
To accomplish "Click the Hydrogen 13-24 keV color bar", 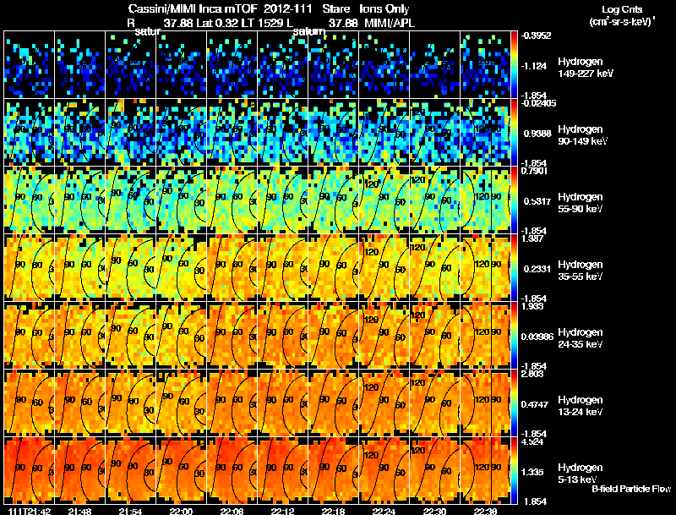I will [x=514, y=403].
